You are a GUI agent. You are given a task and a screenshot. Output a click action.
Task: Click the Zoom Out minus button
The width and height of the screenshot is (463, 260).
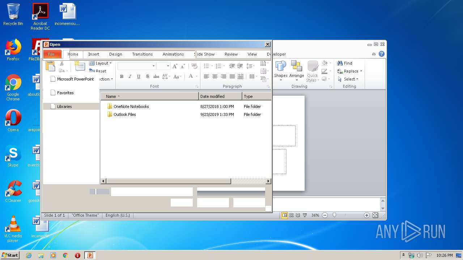pos(325,215)
